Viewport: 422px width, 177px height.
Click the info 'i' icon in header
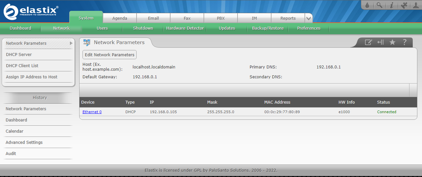(392, 5)
